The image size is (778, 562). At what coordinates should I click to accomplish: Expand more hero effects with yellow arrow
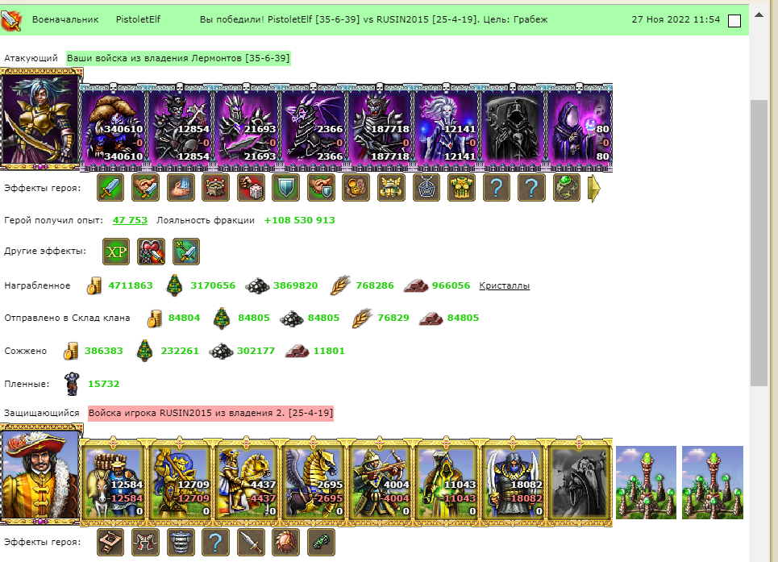594,189
